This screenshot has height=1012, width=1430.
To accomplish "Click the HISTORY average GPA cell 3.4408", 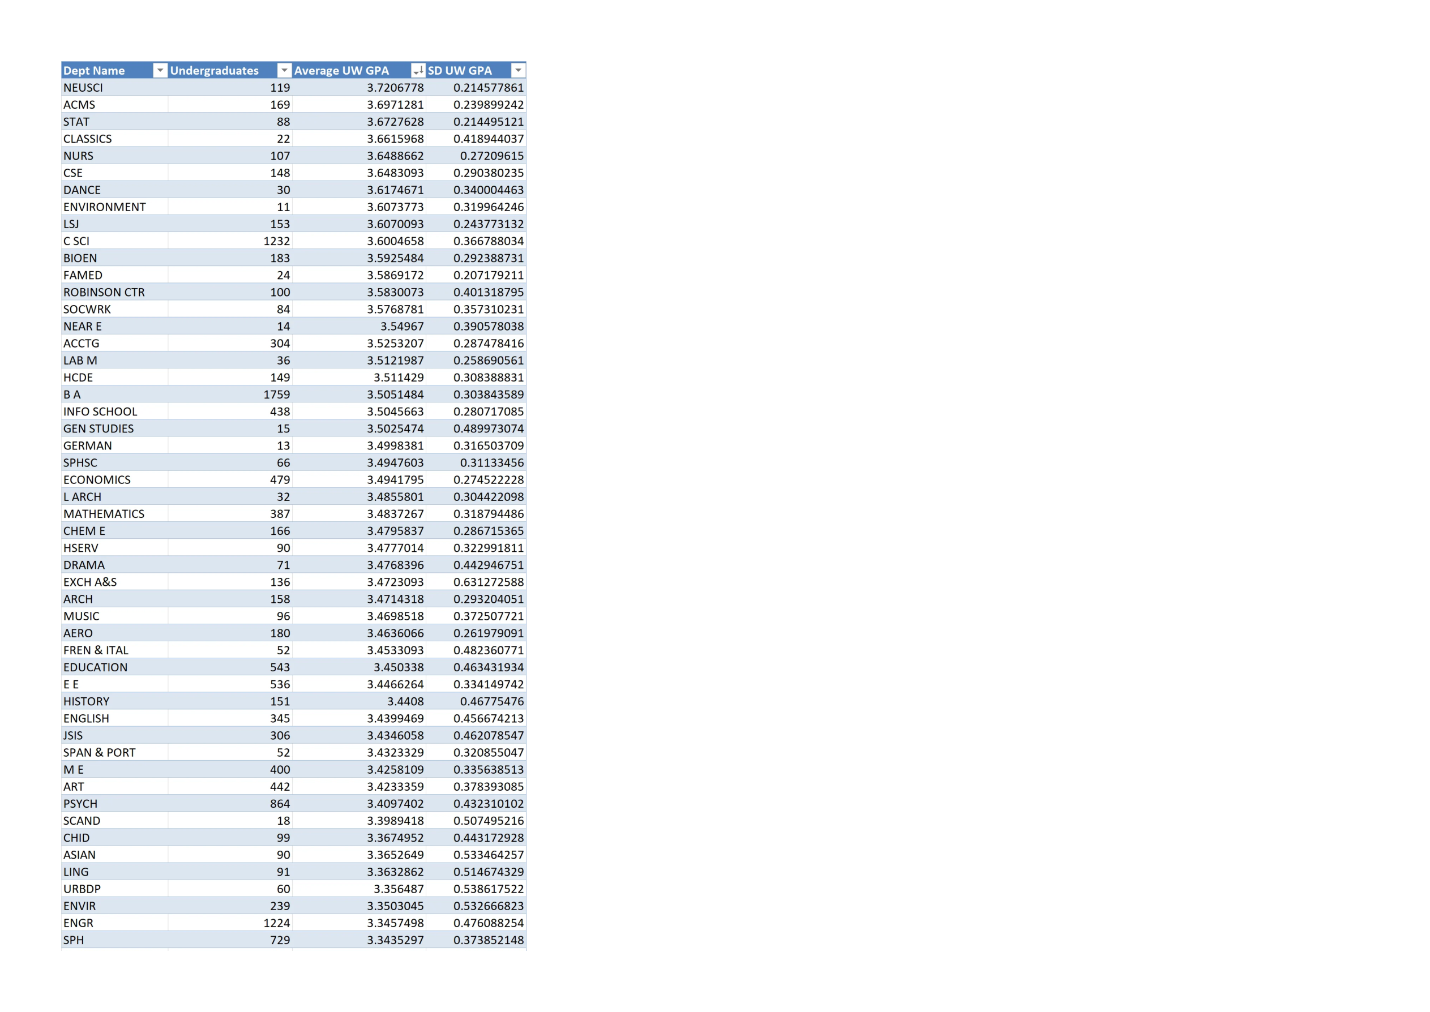I will pos(405,702).
